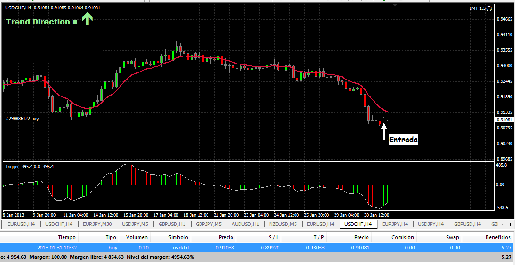The image size is (519, 265).
Task: Sort orders by the Símbolo column header
Action: [x=178, y=237]
